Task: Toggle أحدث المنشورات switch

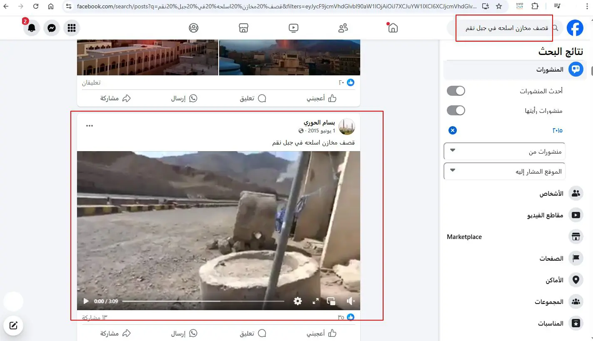Action: click(x=456, y=91)
